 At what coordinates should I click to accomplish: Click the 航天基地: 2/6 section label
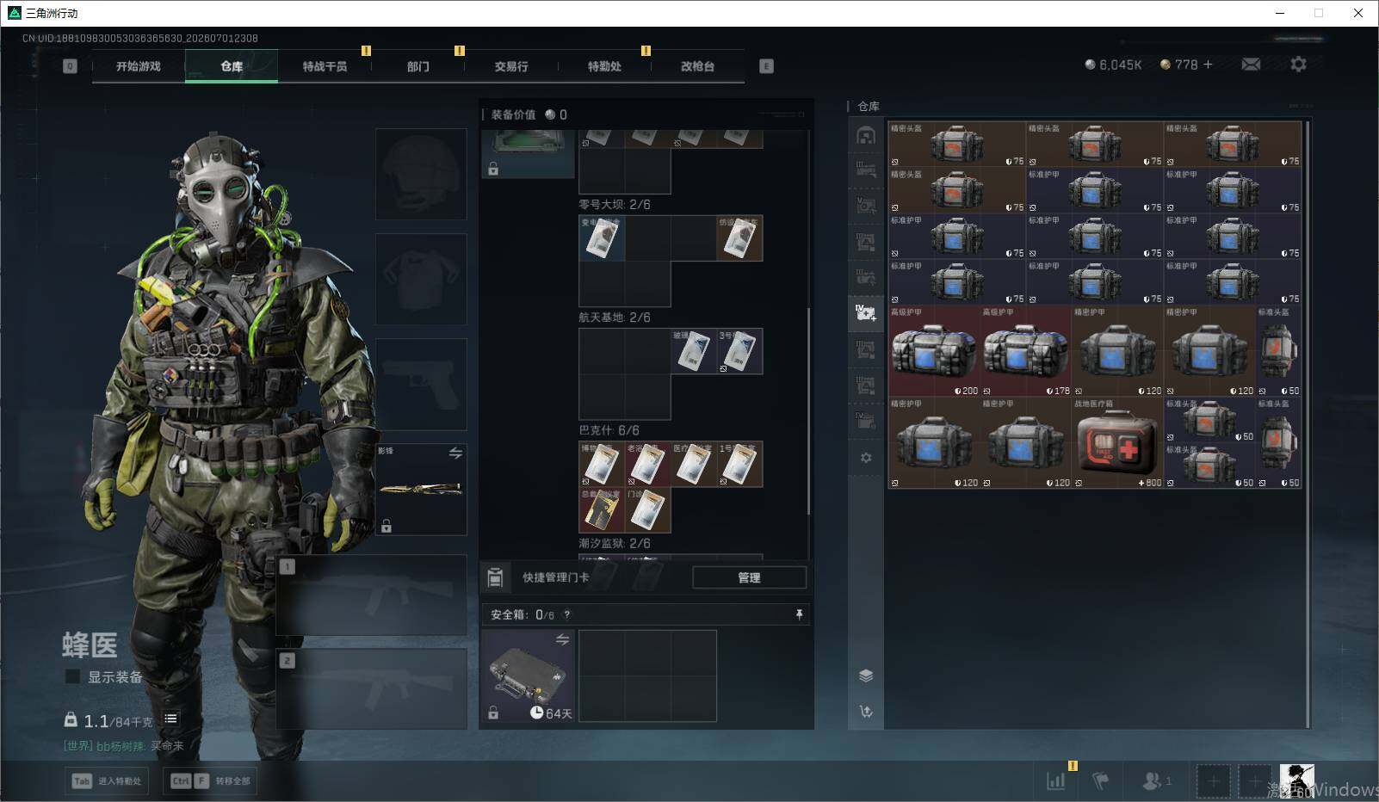(615, 318)
